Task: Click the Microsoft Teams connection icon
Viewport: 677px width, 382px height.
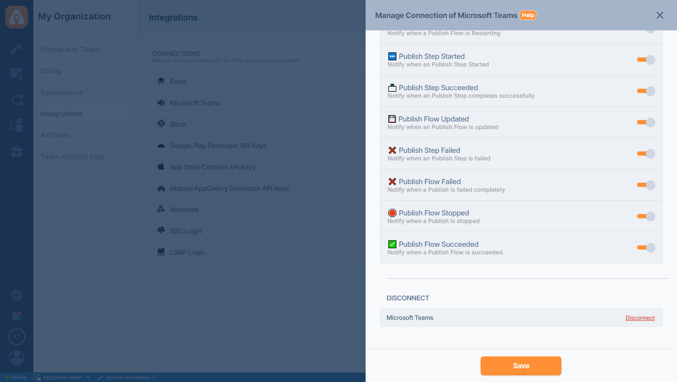Action: (x=161, y=102)
